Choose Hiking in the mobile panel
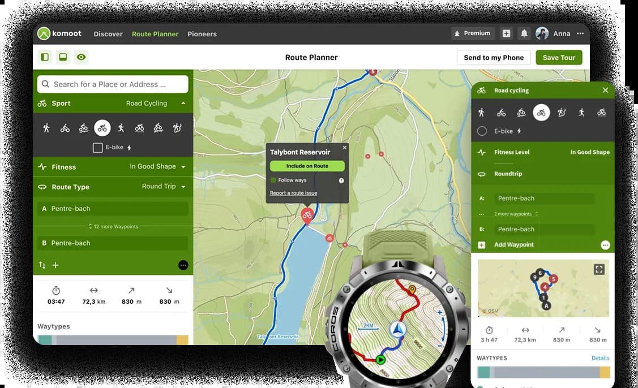The image size is (638, 388). point(481,112)
